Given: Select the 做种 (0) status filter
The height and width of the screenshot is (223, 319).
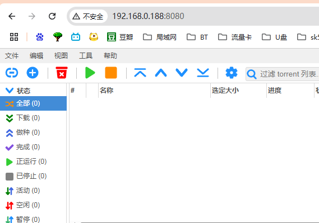Looking at the screenshot, I should [33, 132].
